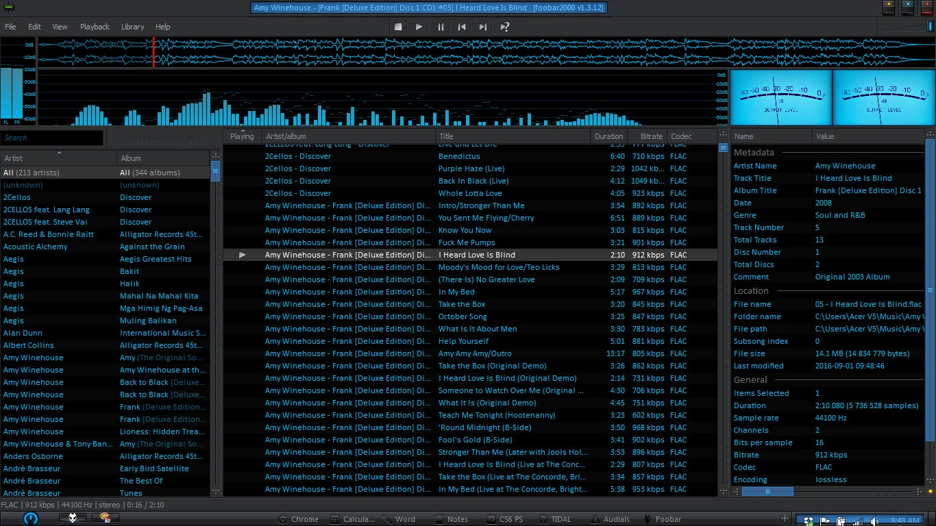Click the Artist/album column header
Screen dimensions: 936x526
[349, 136]
